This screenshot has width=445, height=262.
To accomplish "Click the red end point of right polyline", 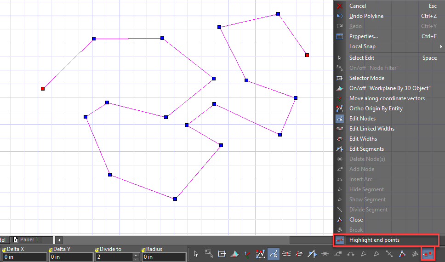I will coord(307,55).
